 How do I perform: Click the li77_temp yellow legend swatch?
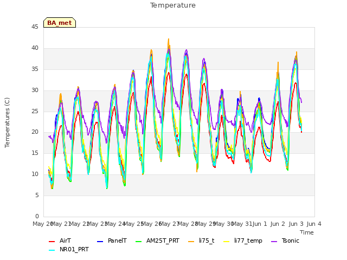(227, 242)
